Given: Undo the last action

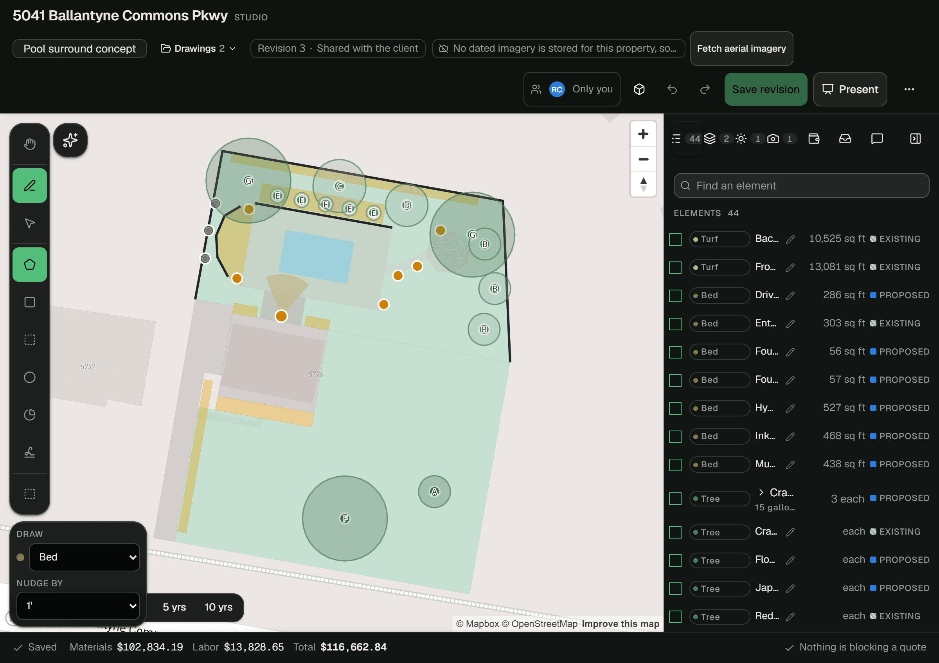Looking at the screenshot, I should (x=672, y=89).
